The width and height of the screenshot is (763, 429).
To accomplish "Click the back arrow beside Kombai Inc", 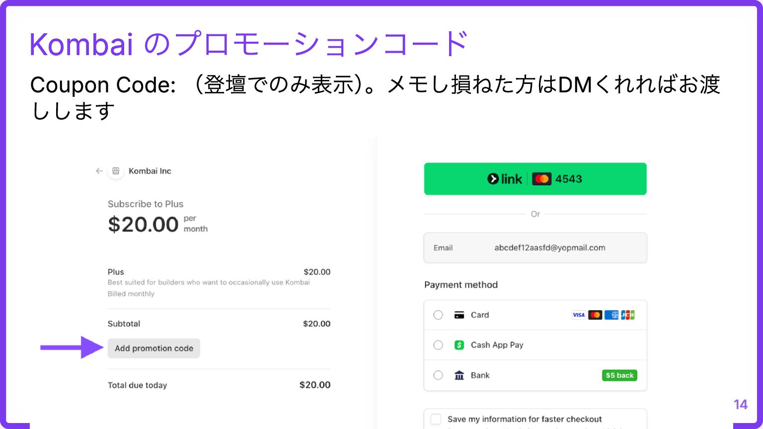I will coord(99,171).
